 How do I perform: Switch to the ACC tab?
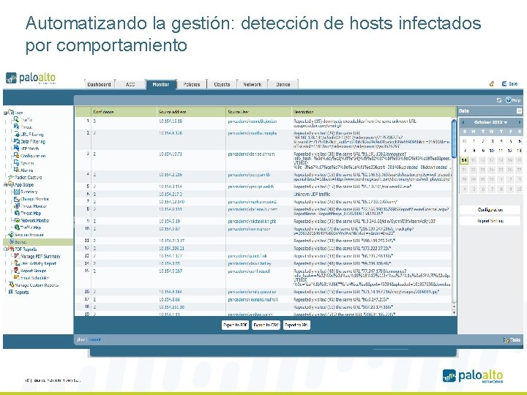130,84
